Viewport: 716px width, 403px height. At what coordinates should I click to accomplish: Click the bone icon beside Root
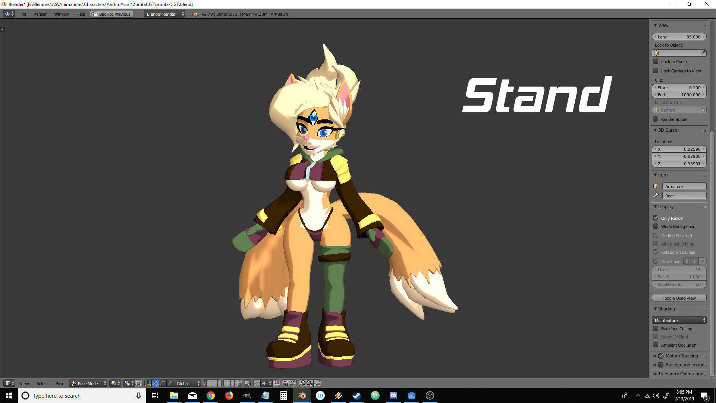(656, 196)
